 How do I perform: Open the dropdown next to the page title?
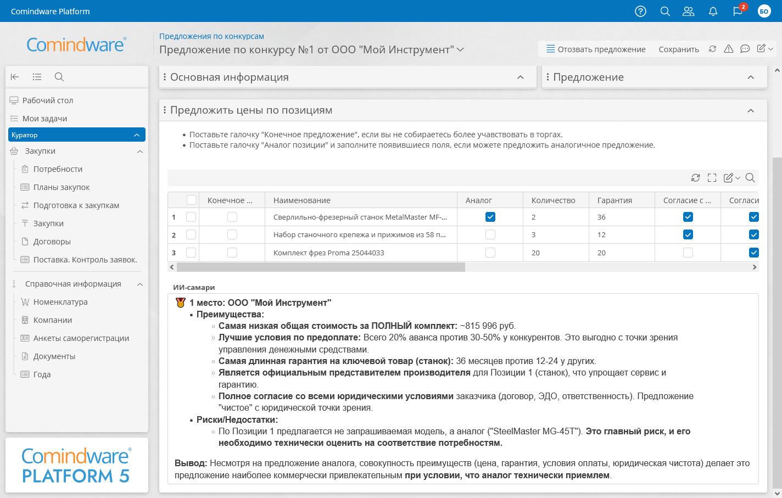(460, 49)
